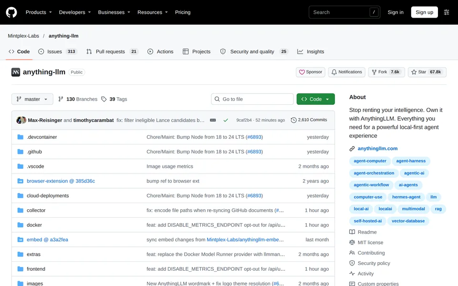458x286 pixels.
Task: Click the commit authors' avatar stack
Action: pos(21,120)
